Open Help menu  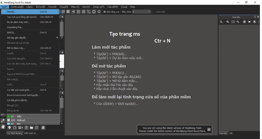[x=133, y=7]
